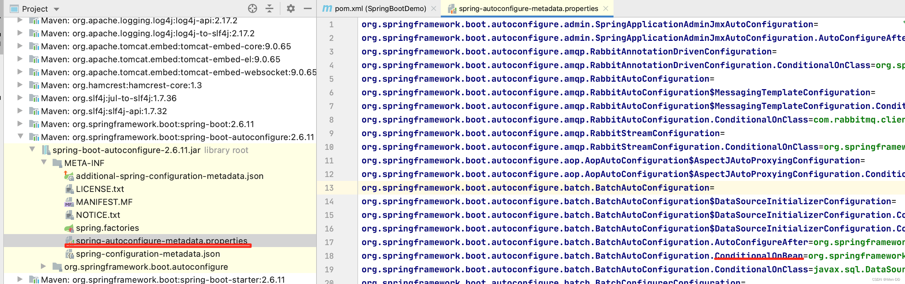Click the Collapse All icon in Project toolbar
The height and width of the screenshot is (284, 905).
pos(269,8)
